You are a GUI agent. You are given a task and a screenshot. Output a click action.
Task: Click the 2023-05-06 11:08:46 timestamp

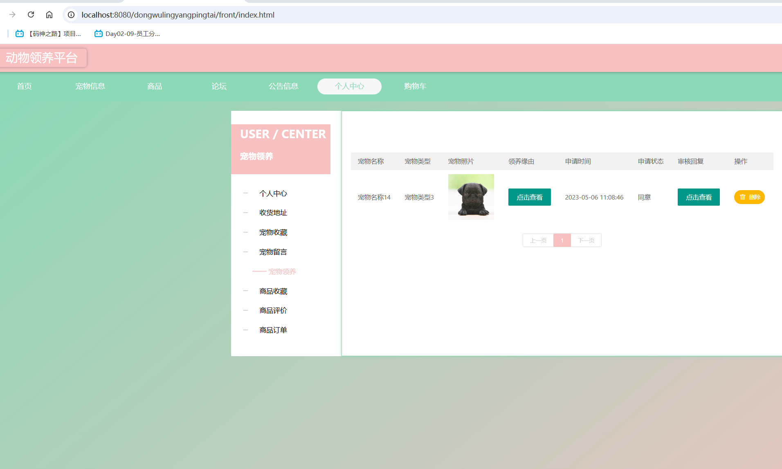(594, 197)
